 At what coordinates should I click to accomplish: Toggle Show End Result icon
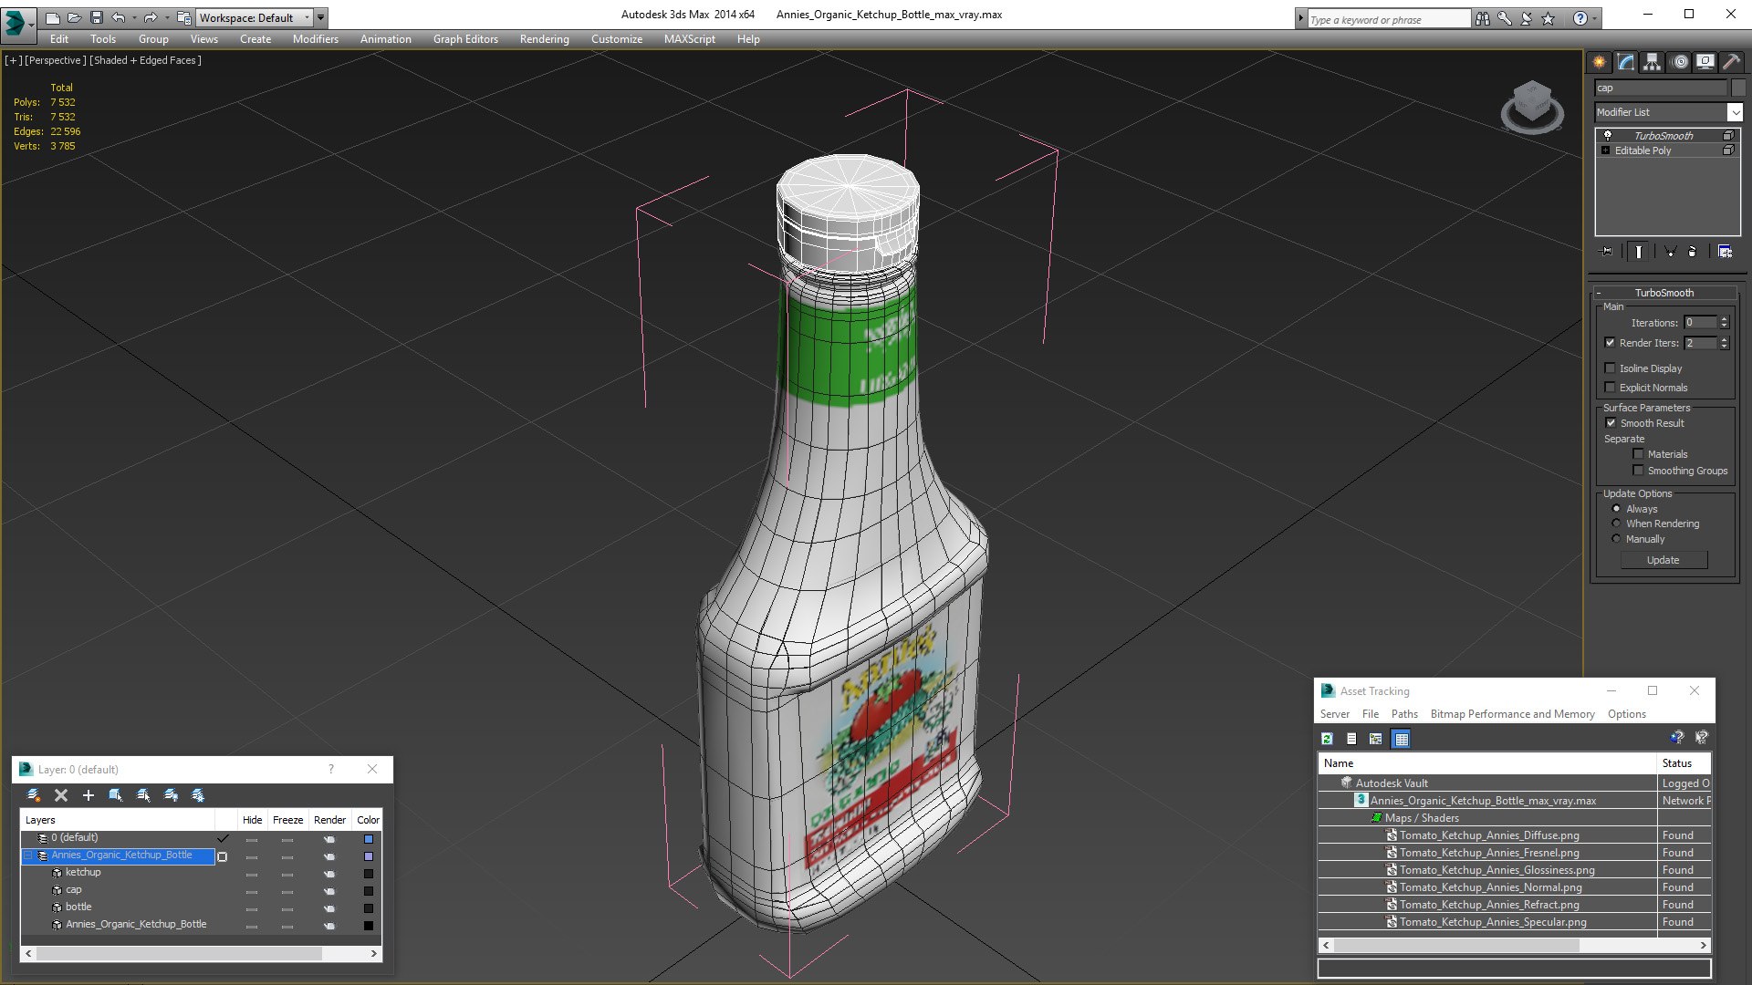tap(1639, 252)
